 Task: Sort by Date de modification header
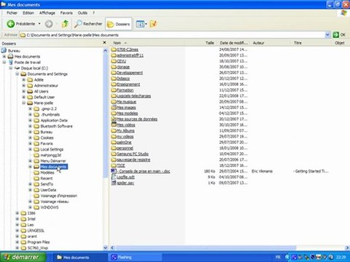tap(234, 43)
